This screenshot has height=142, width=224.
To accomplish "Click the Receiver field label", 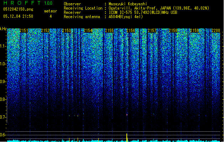I will 72,12.
